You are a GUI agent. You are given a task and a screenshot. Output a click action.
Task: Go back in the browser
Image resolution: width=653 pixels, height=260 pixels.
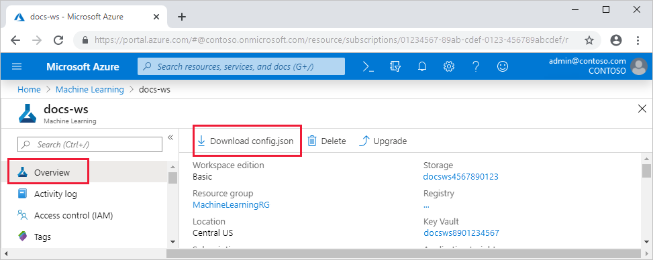[15, 40]
